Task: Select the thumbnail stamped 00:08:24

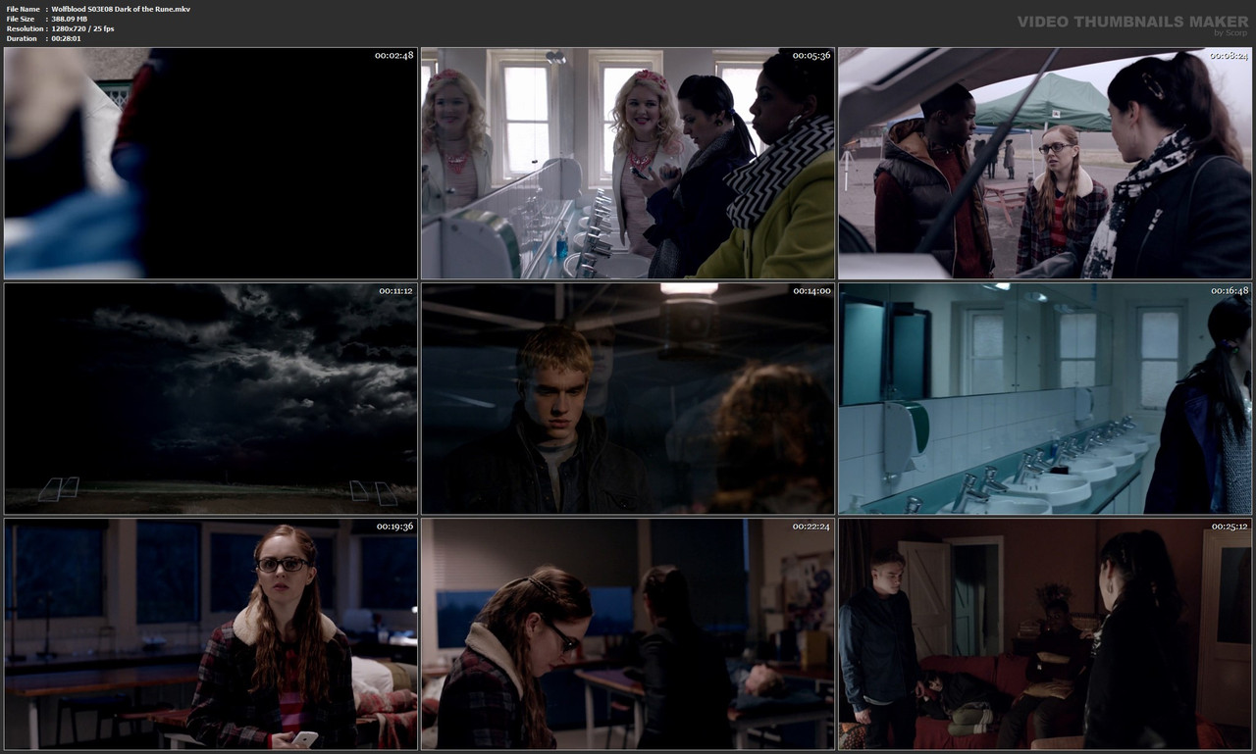Action: point(1045,164)
